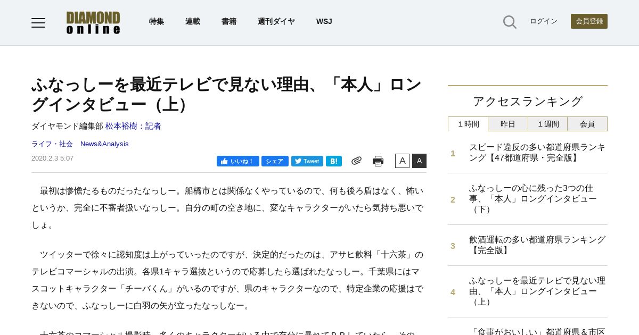Open the 特集 menu

coord(157,21)
